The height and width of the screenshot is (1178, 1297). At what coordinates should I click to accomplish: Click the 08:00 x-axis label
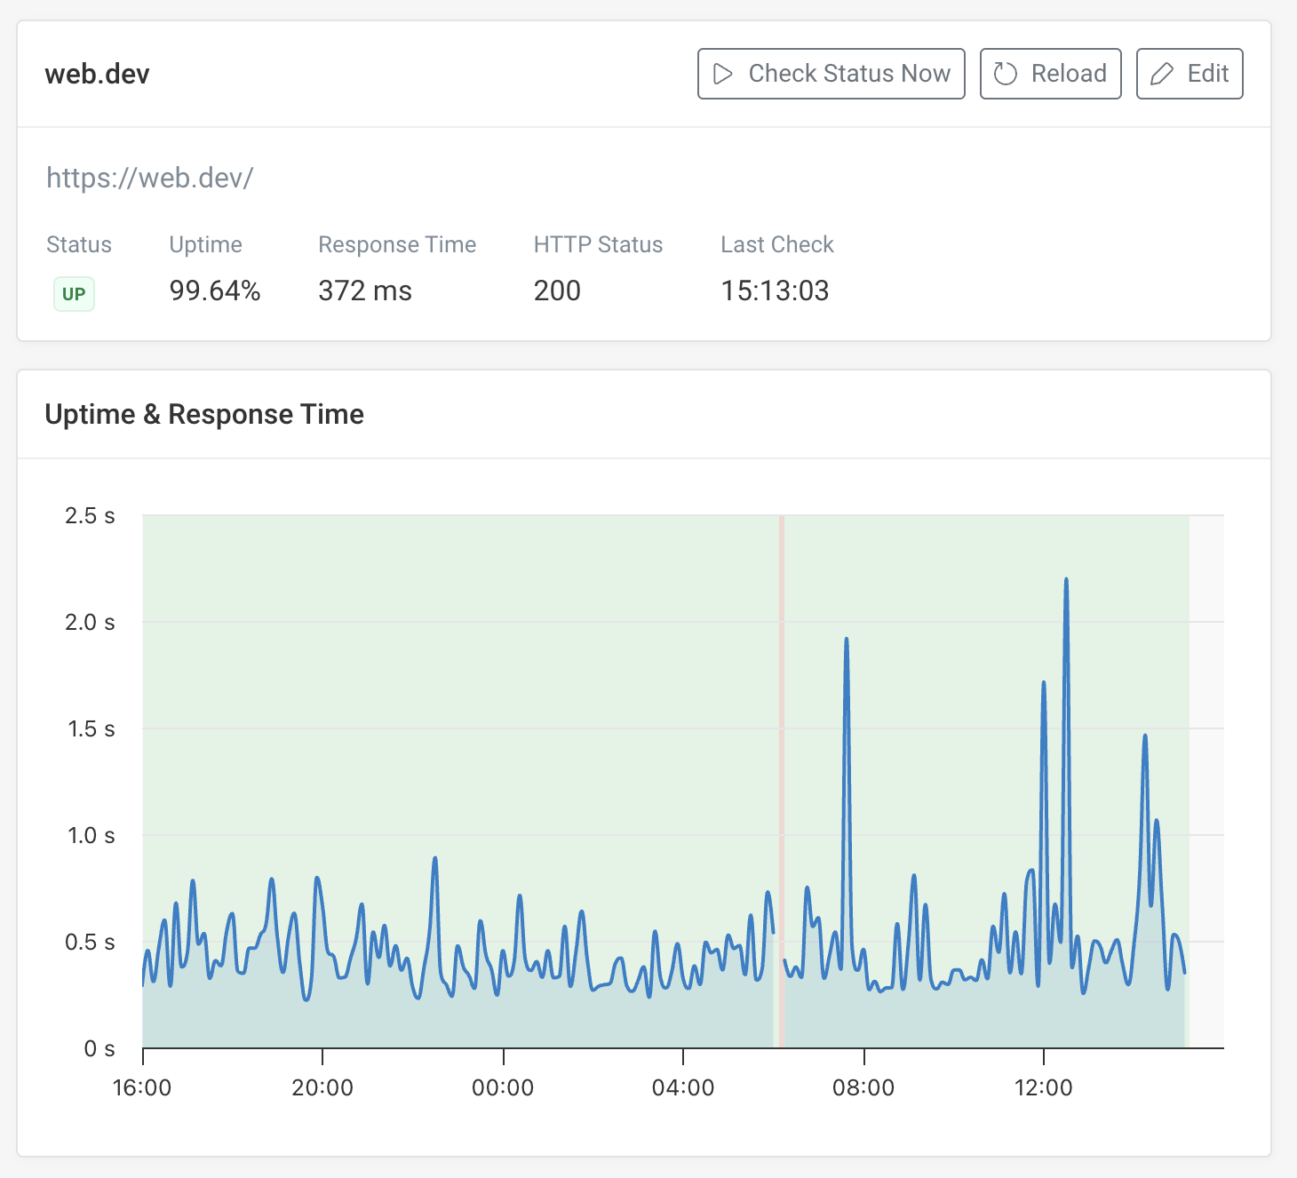tap(863, 1087)
